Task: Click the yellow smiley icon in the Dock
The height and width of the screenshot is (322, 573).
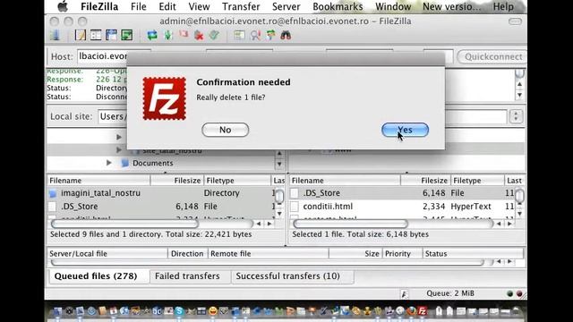Action: (x=212, y=311)
